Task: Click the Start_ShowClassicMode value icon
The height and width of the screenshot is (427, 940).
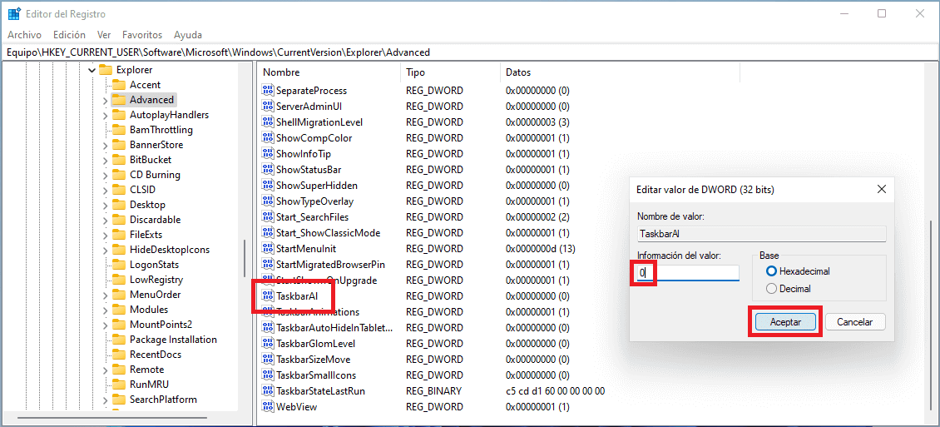Action: (267, 233)
